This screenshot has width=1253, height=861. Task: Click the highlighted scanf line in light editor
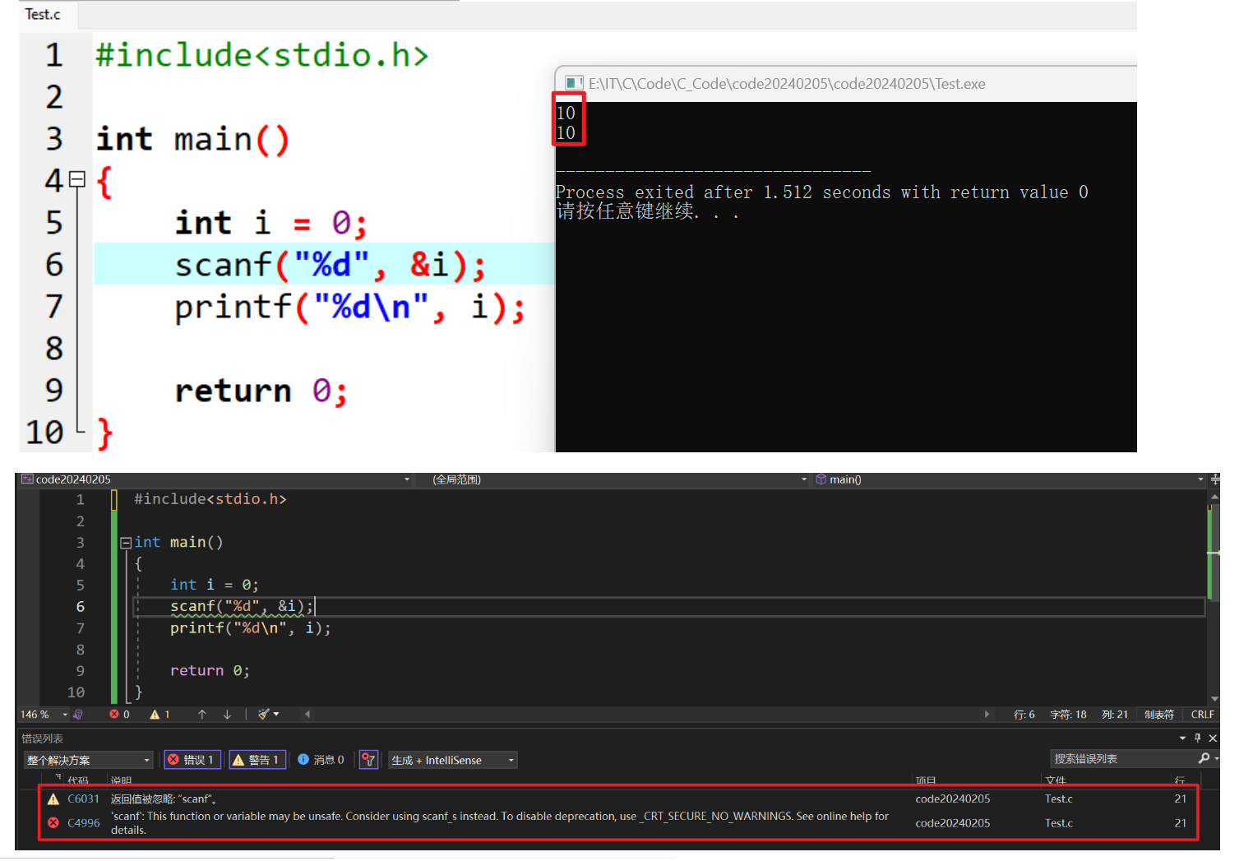(x=330, y=265)
